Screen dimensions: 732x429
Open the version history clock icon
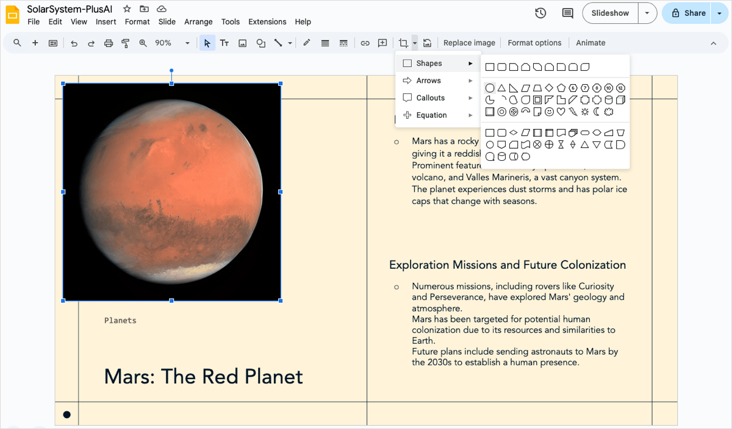click(540, 13)
